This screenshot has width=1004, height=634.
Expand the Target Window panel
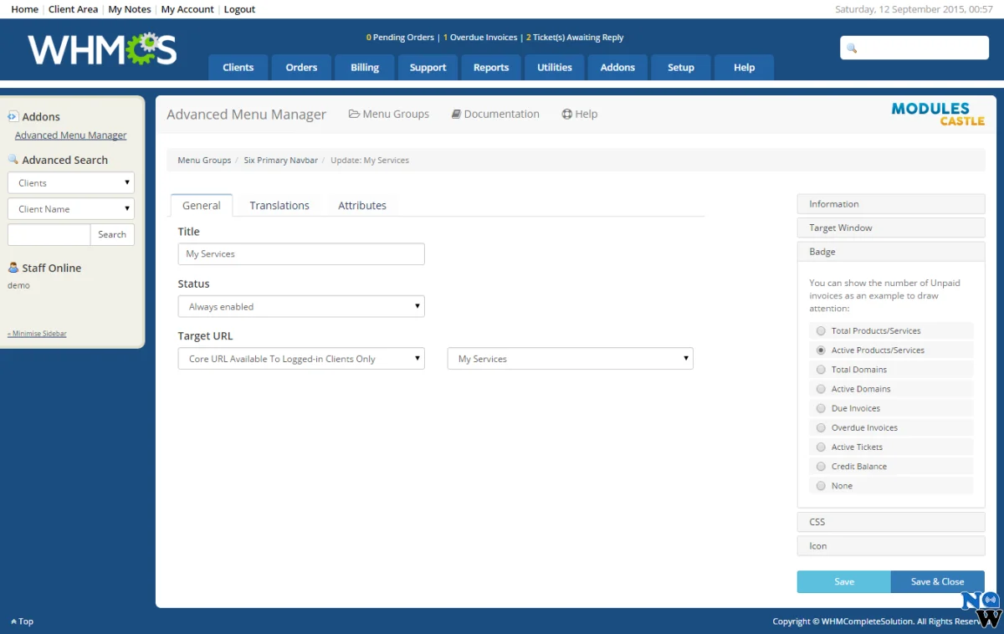890,228
